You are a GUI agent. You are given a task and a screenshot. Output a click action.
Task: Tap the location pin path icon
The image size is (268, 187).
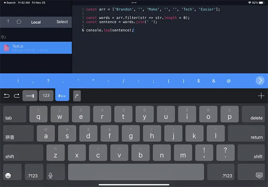point(2,37)
